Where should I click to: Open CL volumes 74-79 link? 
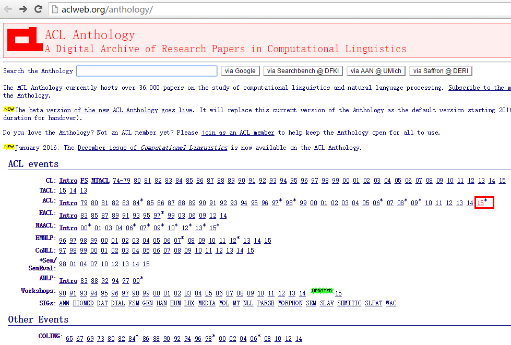tap(121, 181)
